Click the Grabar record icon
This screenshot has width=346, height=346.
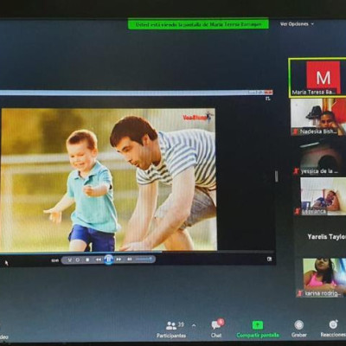(x=299, y=325)
